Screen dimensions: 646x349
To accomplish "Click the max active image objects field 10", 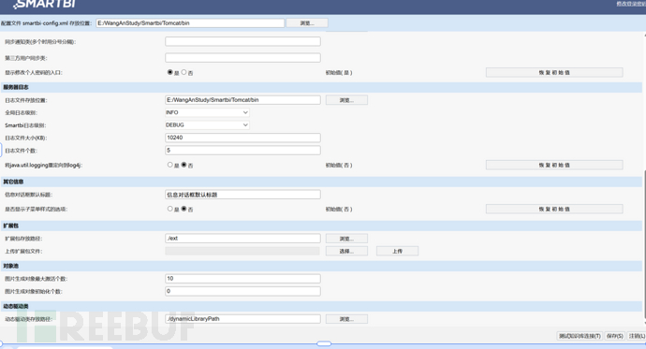I will [242, 279].
